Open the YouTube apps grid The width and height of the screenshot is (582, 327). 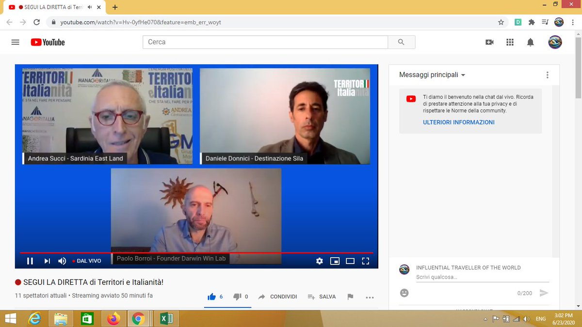pos(510,42)
